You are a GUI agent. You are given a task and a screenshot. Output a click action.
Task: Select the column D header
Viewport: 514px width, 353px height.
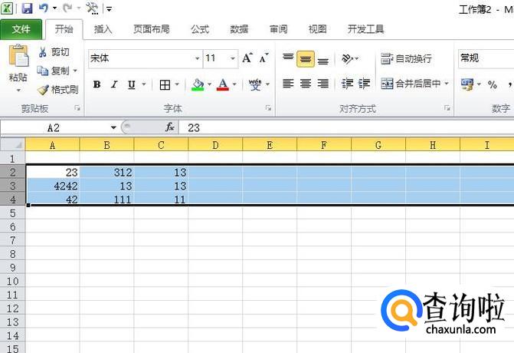pyautogui.click(x=215, y=145)
